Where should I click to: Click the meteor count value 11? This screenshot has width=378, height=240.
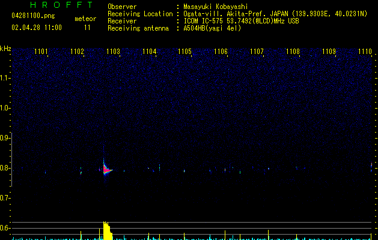(87, 28)
